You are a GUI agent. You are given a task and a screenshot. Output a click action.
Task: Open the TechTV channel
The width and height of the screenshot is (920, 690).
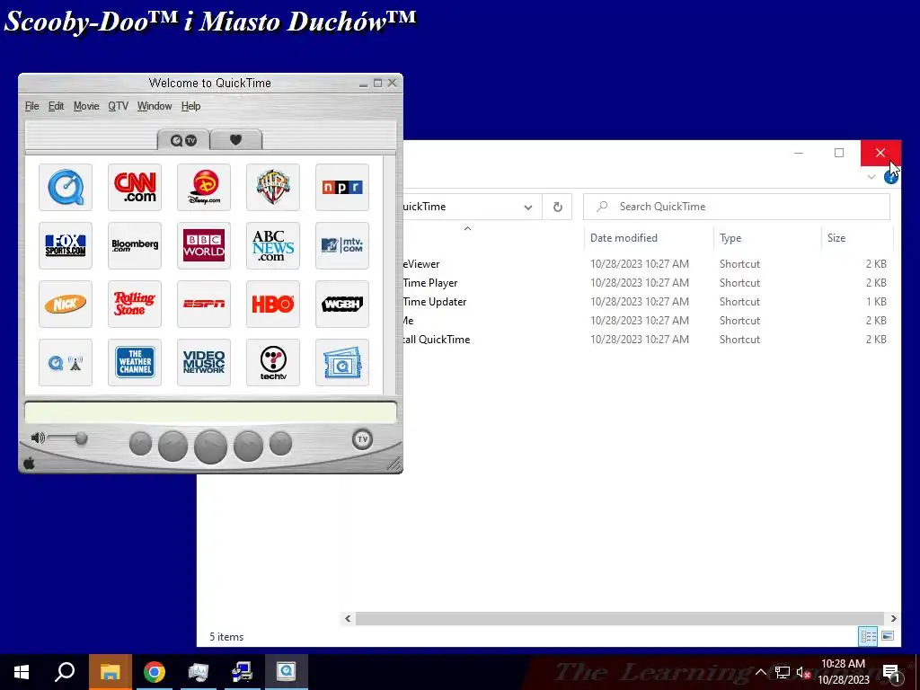(x=273, y=363)
